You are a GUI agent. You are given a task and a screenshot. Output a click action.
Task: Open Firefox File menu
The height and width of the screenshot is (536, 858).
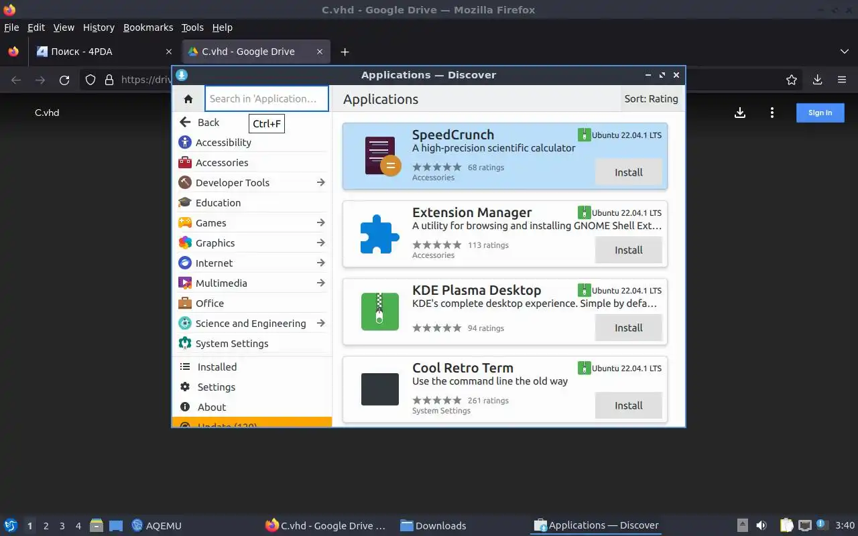(x=11, y=27)
